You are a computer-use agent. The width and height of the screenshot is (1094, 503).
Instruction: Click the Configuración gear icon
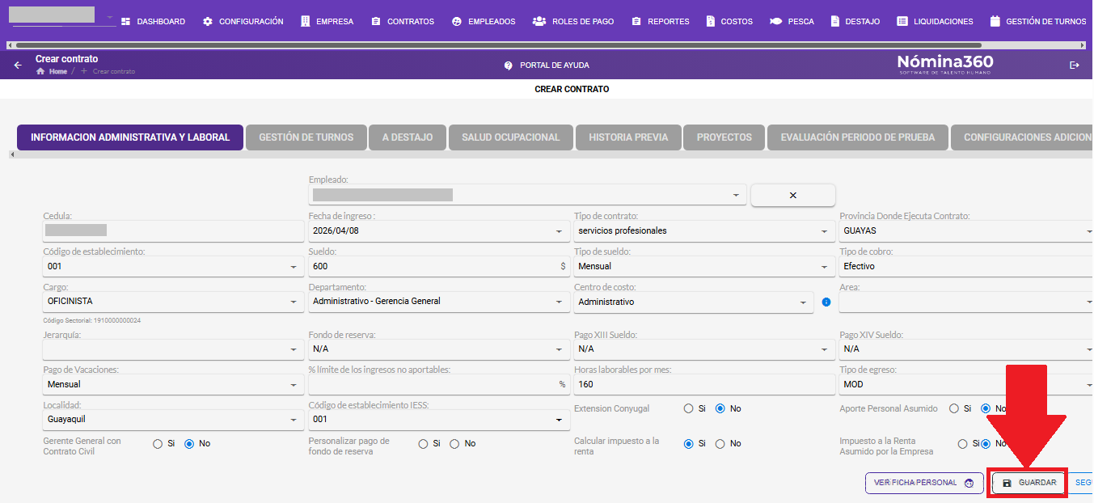tap(208, 22)
